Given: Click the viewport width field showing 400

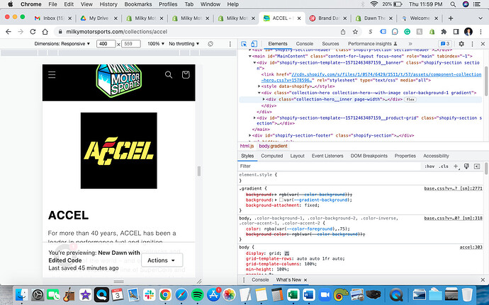Looking at the screenshot, I should pyautogui.click(x=106, y=44).
